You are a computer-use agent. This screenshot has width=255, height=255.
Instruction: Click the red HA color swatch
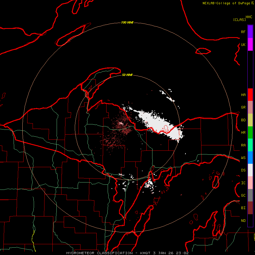click(250, 95)
